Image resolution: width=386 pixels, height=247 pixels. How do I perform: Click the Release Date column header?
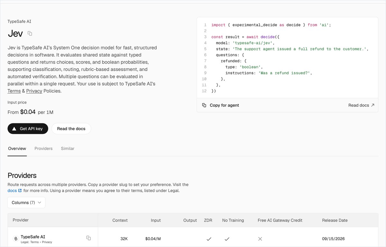[335, 220]
